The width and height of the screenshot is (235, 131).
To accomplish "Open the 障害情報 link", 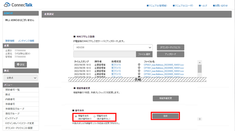I will (x=10, y=41).
